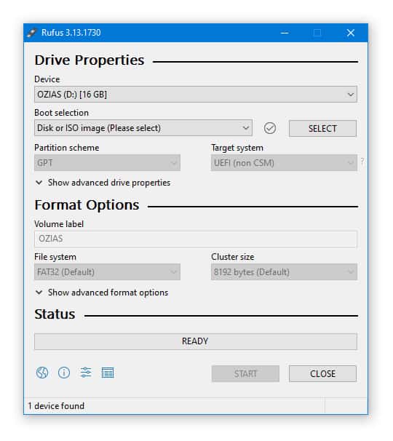Click the 'Volume label' caption text
393x441 pixels.
point(59,224)
